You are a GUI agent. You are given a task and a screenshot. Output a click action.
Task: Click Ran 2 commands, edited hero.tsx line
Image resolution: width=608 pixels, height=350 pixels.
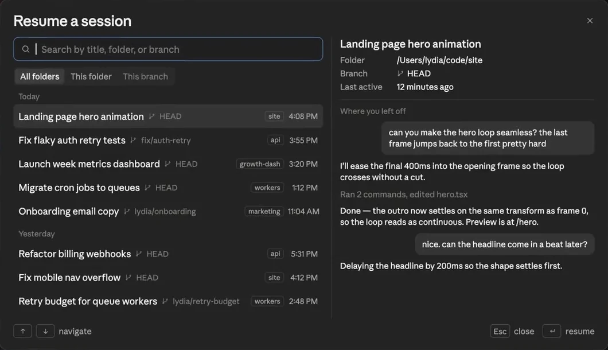(x=404, y=195)
